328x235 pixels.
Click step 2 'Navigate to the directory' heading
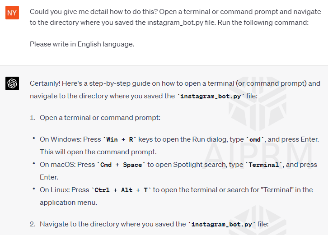tap(154, 224)
